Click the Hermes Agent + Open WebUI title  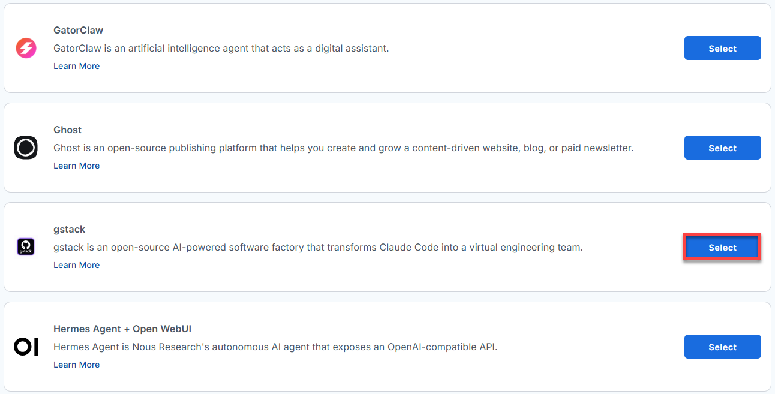pos(122,329)
